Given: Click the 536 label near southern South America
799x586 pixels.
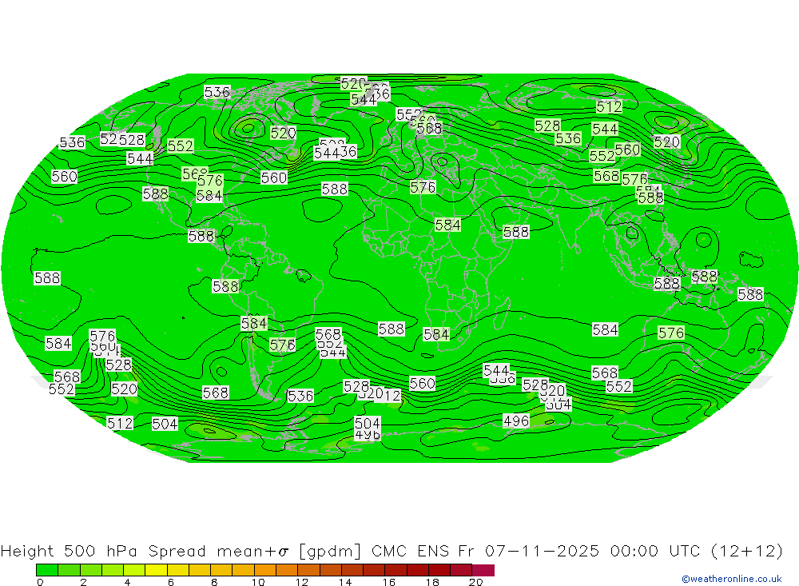Looking at the screenshot, I should click(300, 397).
